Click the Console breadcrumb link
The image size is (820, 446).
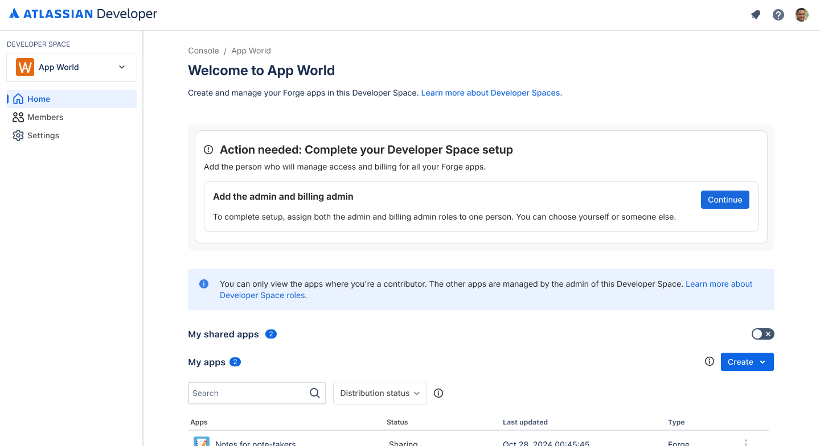tap(203, 51)
